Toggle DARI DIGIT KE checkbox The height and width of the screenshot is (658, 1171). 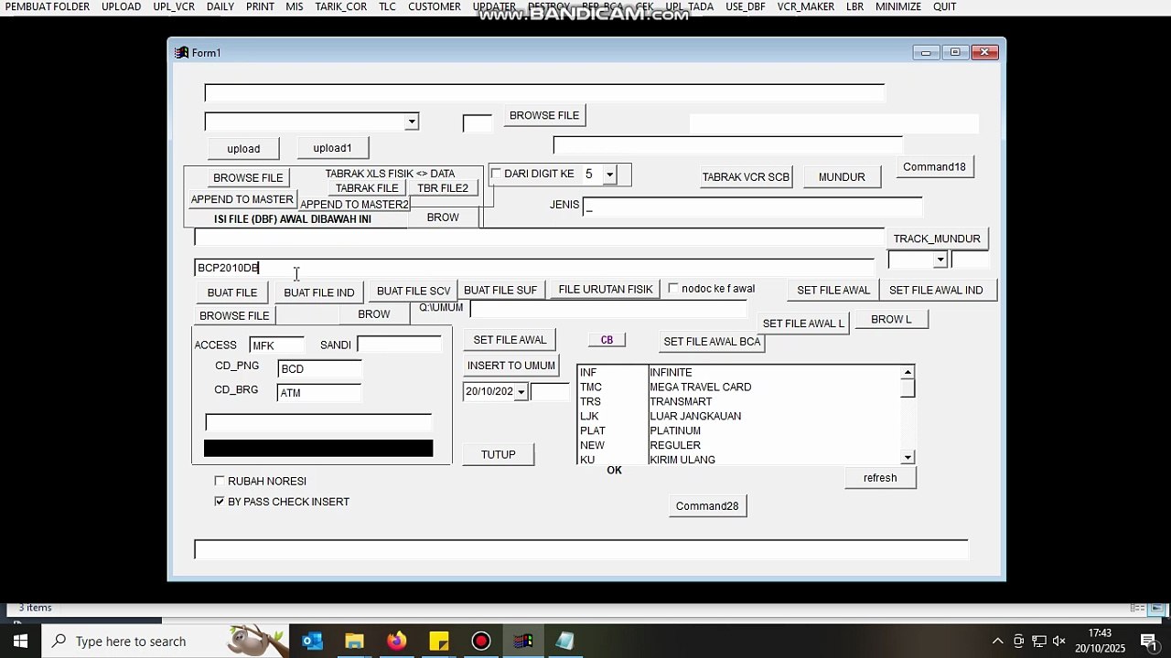496,174
